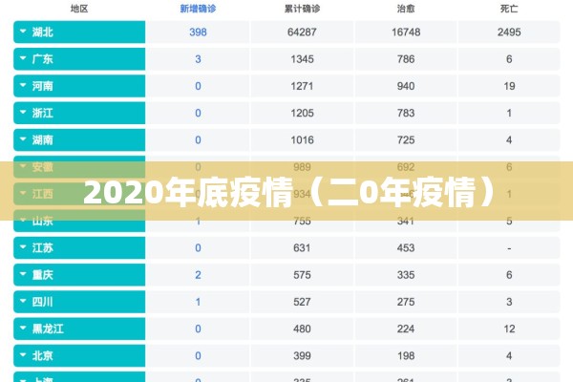Screen dimensions: 573x382
Task: Expand the 重庆 row arrow
Action: tap(23, 274)
